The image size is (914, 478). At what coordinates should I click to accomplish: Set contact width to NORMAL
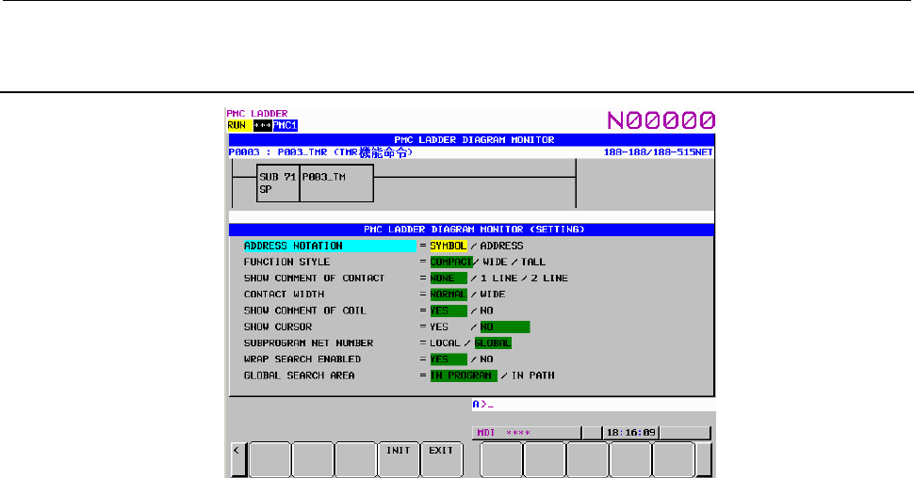click(x=449, y=295)
